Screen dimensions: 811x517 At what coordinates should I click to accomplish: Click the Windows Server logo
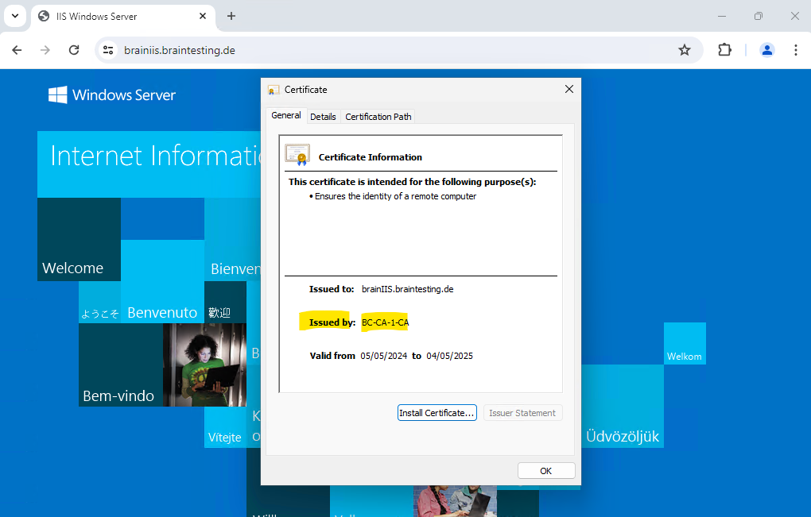point(112,95)
